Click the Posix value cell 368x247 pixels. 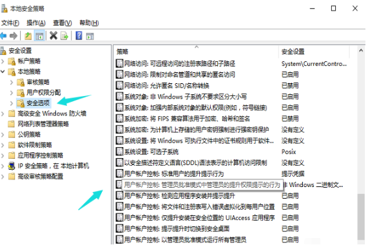click(289, 152)
